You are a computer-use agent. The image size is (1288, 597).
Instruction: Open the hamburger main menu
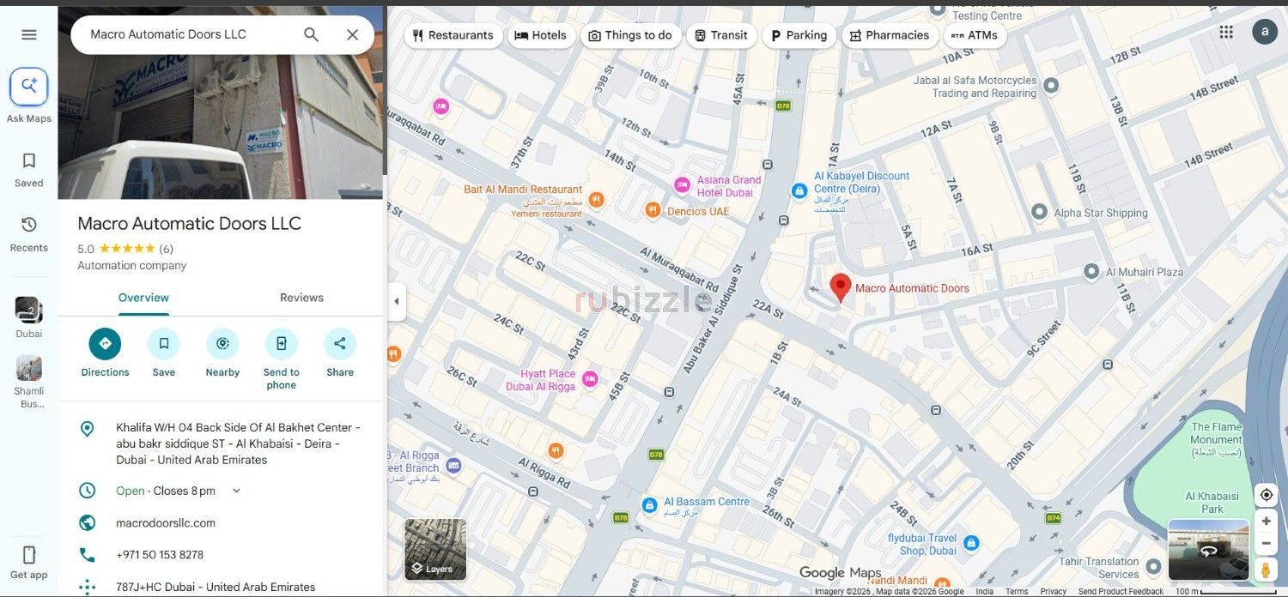(29, 34)
